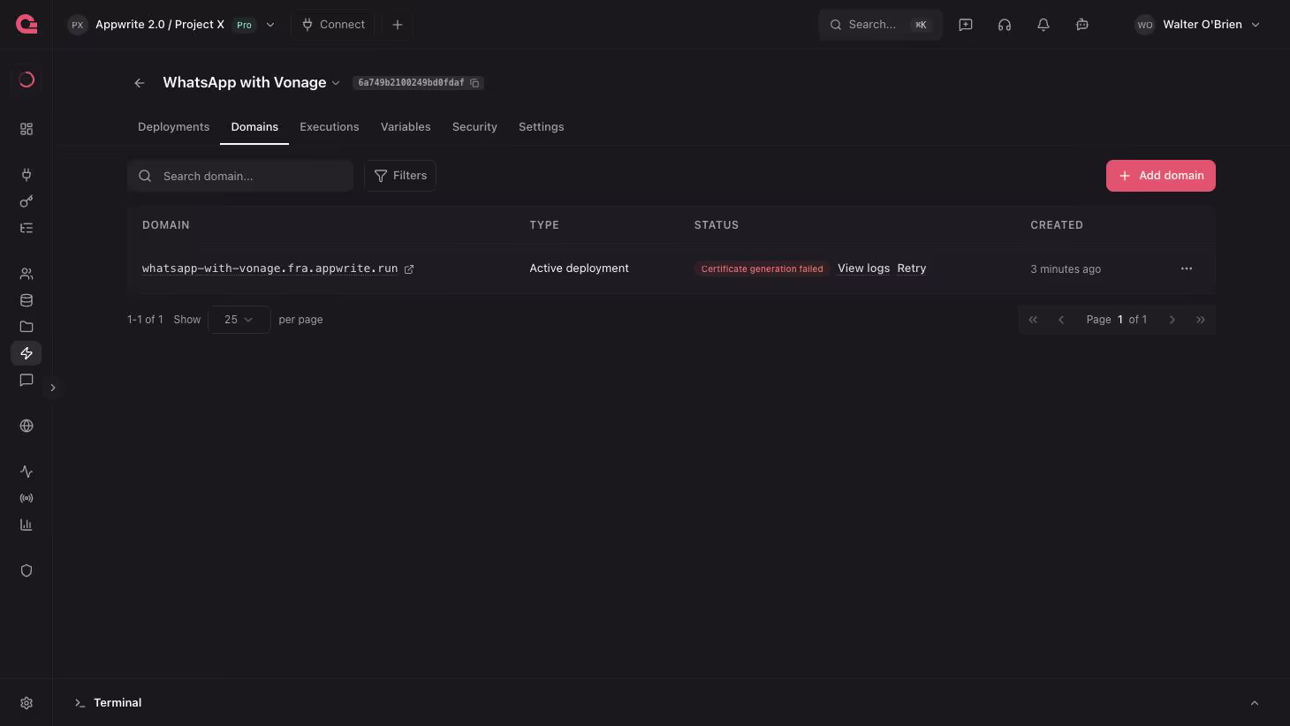
Task: Click the TYPE column header
Action: [544, 225]
